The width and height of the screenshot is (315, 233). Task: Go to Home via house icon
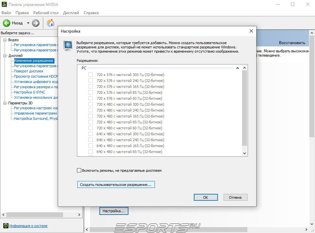coord(51,23)
